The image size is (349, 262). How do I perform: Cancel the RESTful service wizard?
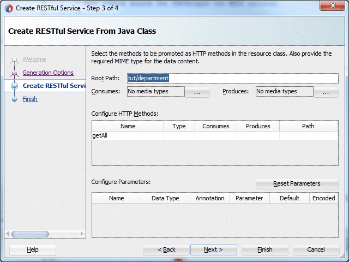[x=316, y=249]
